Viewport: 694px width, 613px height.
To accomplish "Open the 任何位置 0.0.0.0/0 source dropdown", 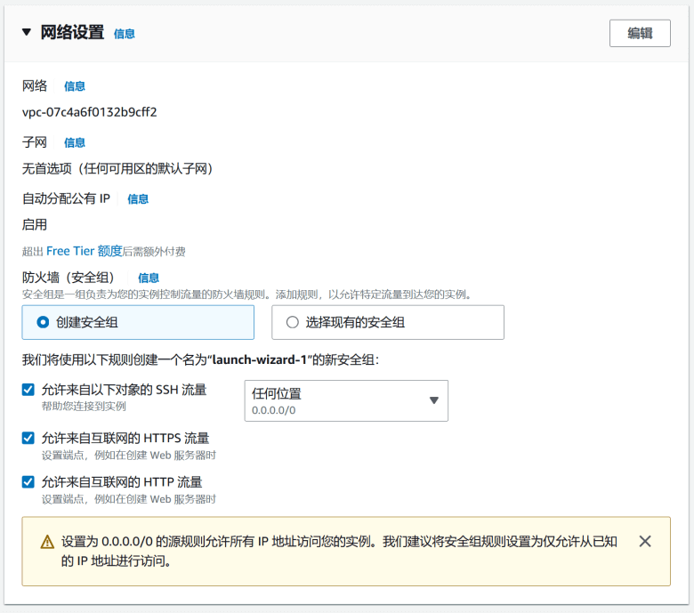I will [x=346, y=400].
